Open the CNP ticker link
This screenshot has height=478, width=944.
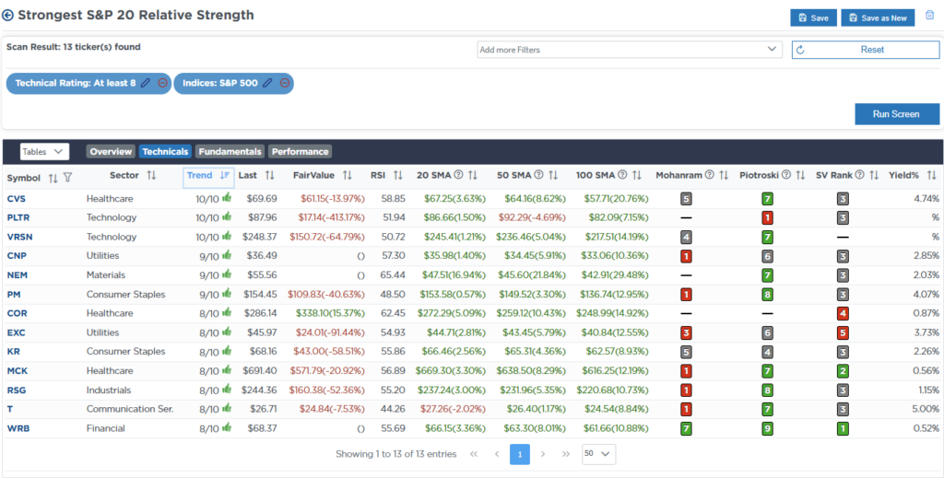[17, 255]
